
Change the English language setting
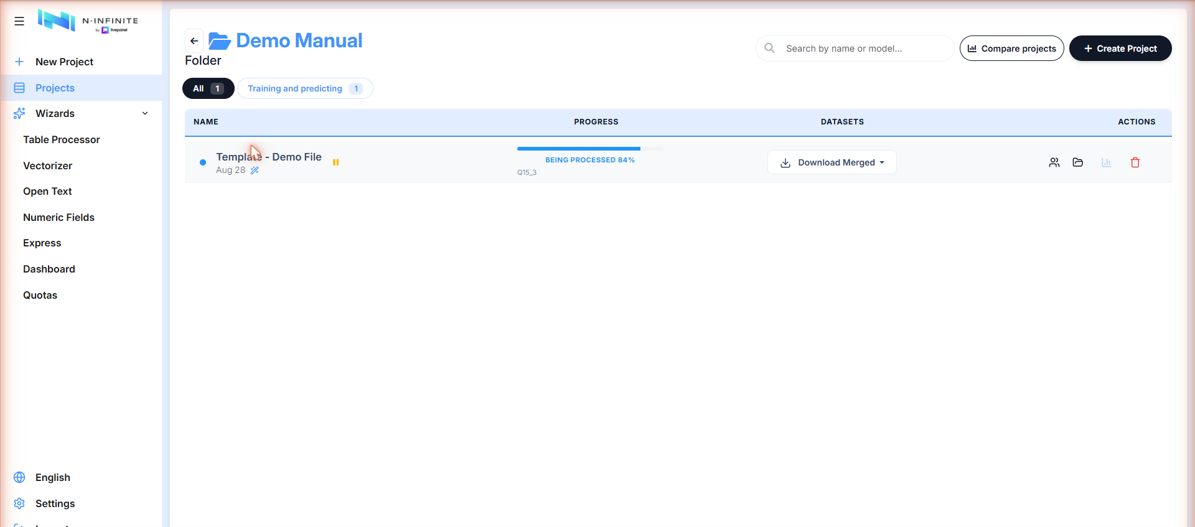coord(53,477)
